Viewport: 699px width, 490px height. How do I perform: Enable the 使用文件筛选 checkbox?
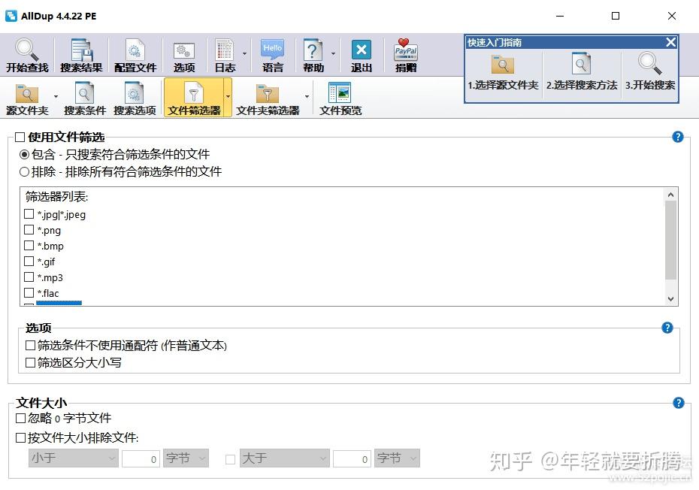pos(20,137)
